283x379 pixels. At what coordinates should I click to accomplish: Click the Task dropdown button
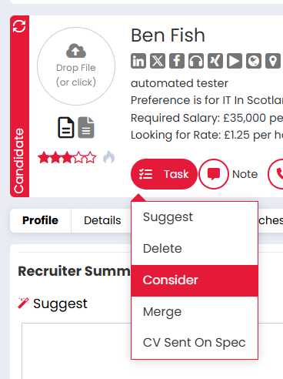tap(164, 174)
